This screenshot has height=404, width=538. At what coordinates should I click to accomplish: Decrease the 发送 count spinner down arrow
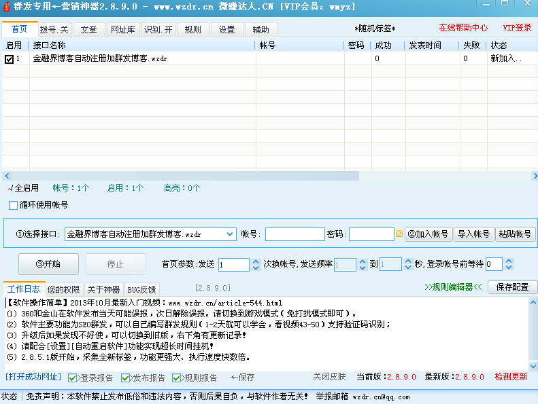(x=256, y=268)
